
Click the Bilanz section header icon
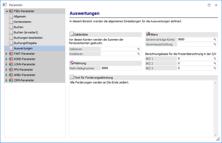tap(148, 34)
